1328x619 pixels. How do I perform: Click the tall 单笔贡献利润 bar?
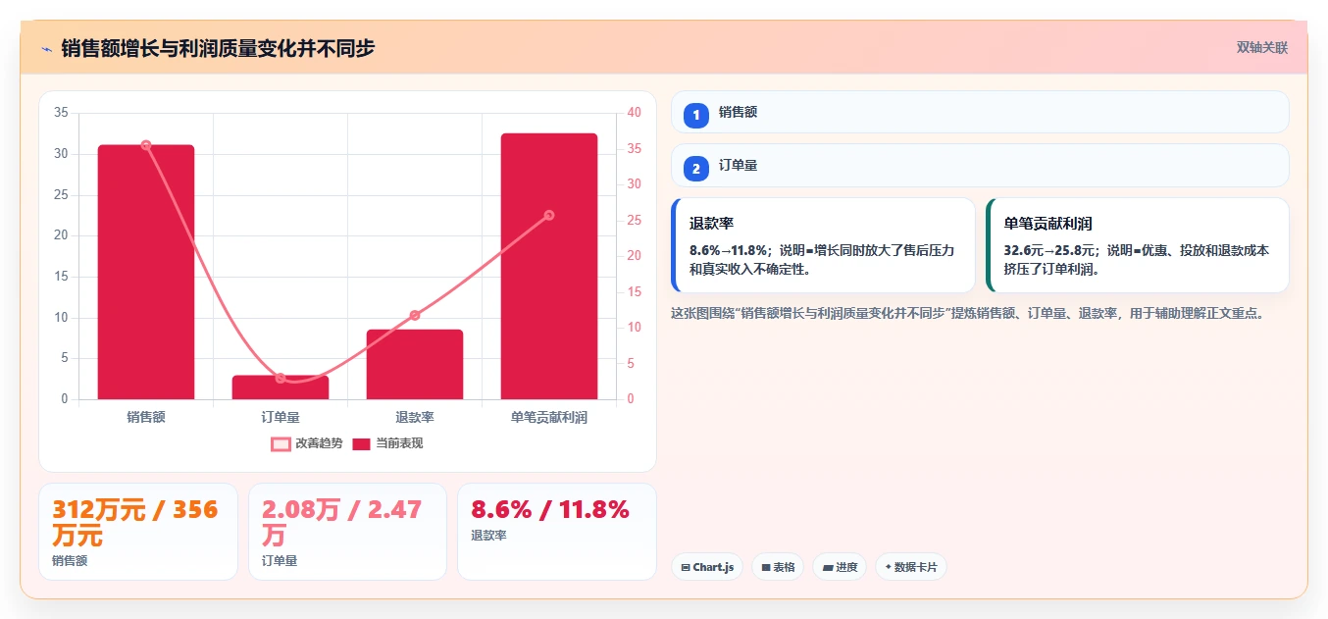pos(549,266)
